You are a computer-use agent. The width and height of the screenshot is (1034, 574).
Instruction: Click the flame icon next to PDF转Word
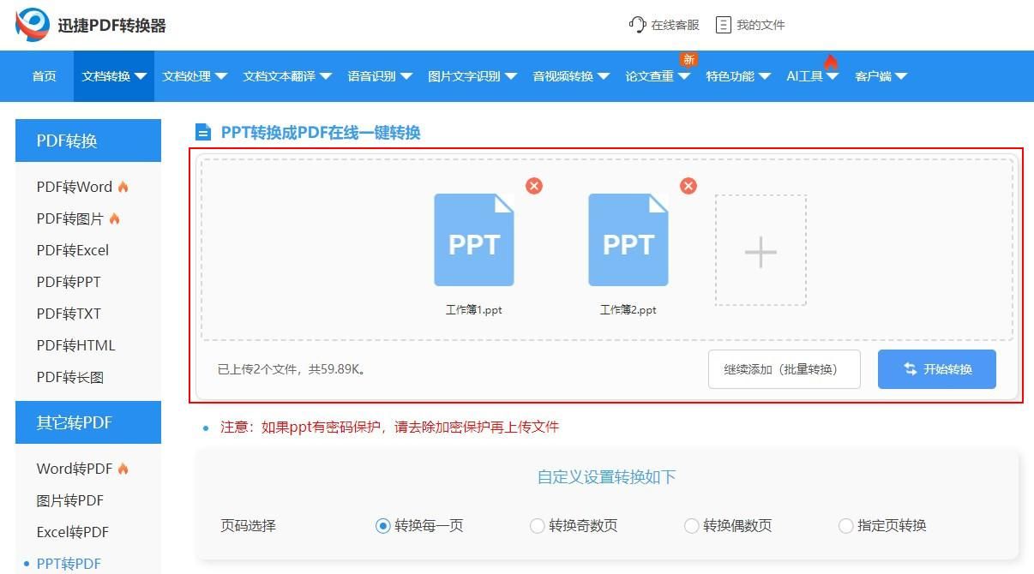(x=123, y=187)
